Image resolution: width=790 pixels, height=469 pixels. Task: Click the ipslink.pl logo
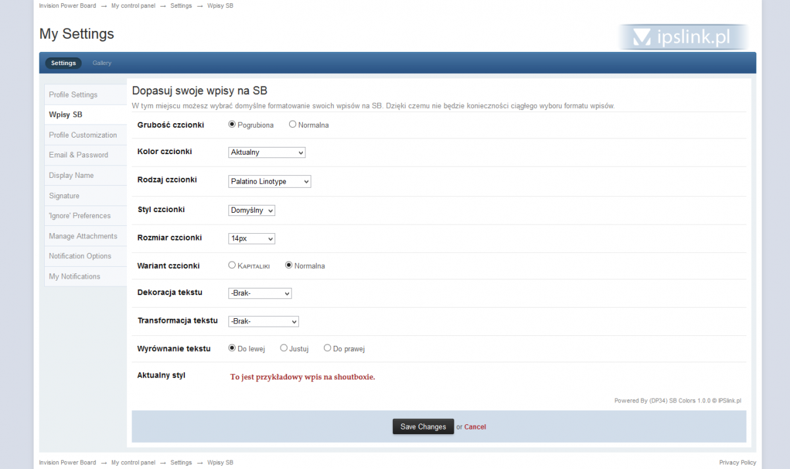[683, 38]
